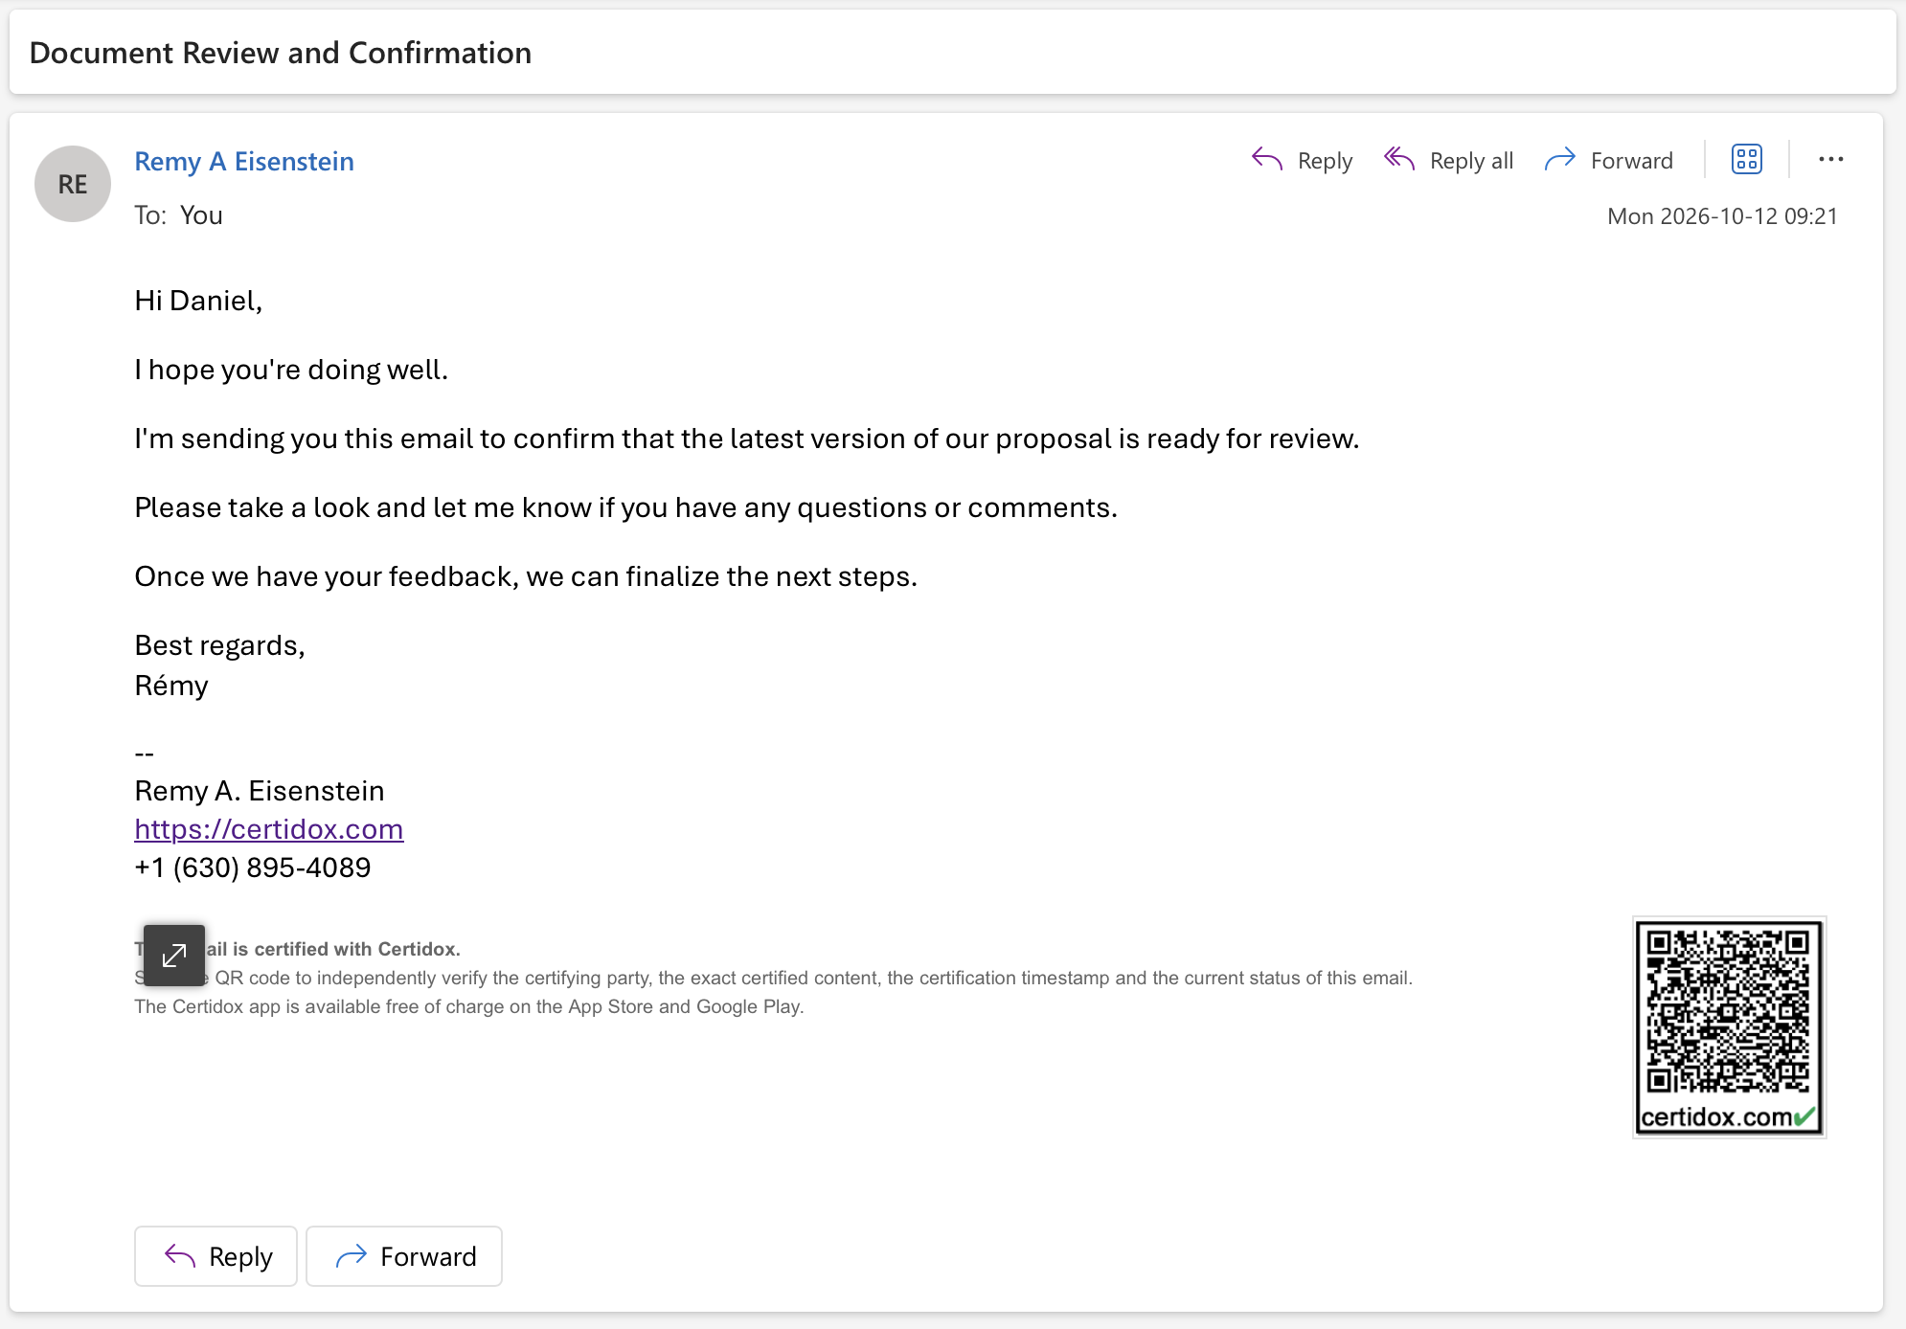Click Reply all in the header
This screenshot has height=1329, width=1906.
point(1449,160)
